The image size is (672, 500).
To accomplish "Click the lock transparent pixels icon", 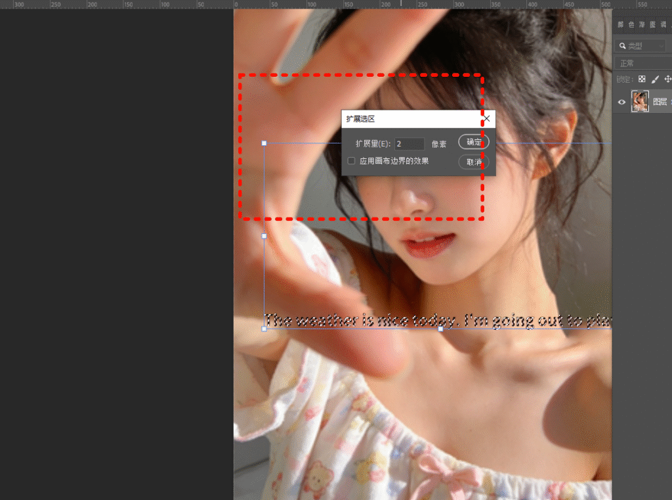I will pos(642,79).
